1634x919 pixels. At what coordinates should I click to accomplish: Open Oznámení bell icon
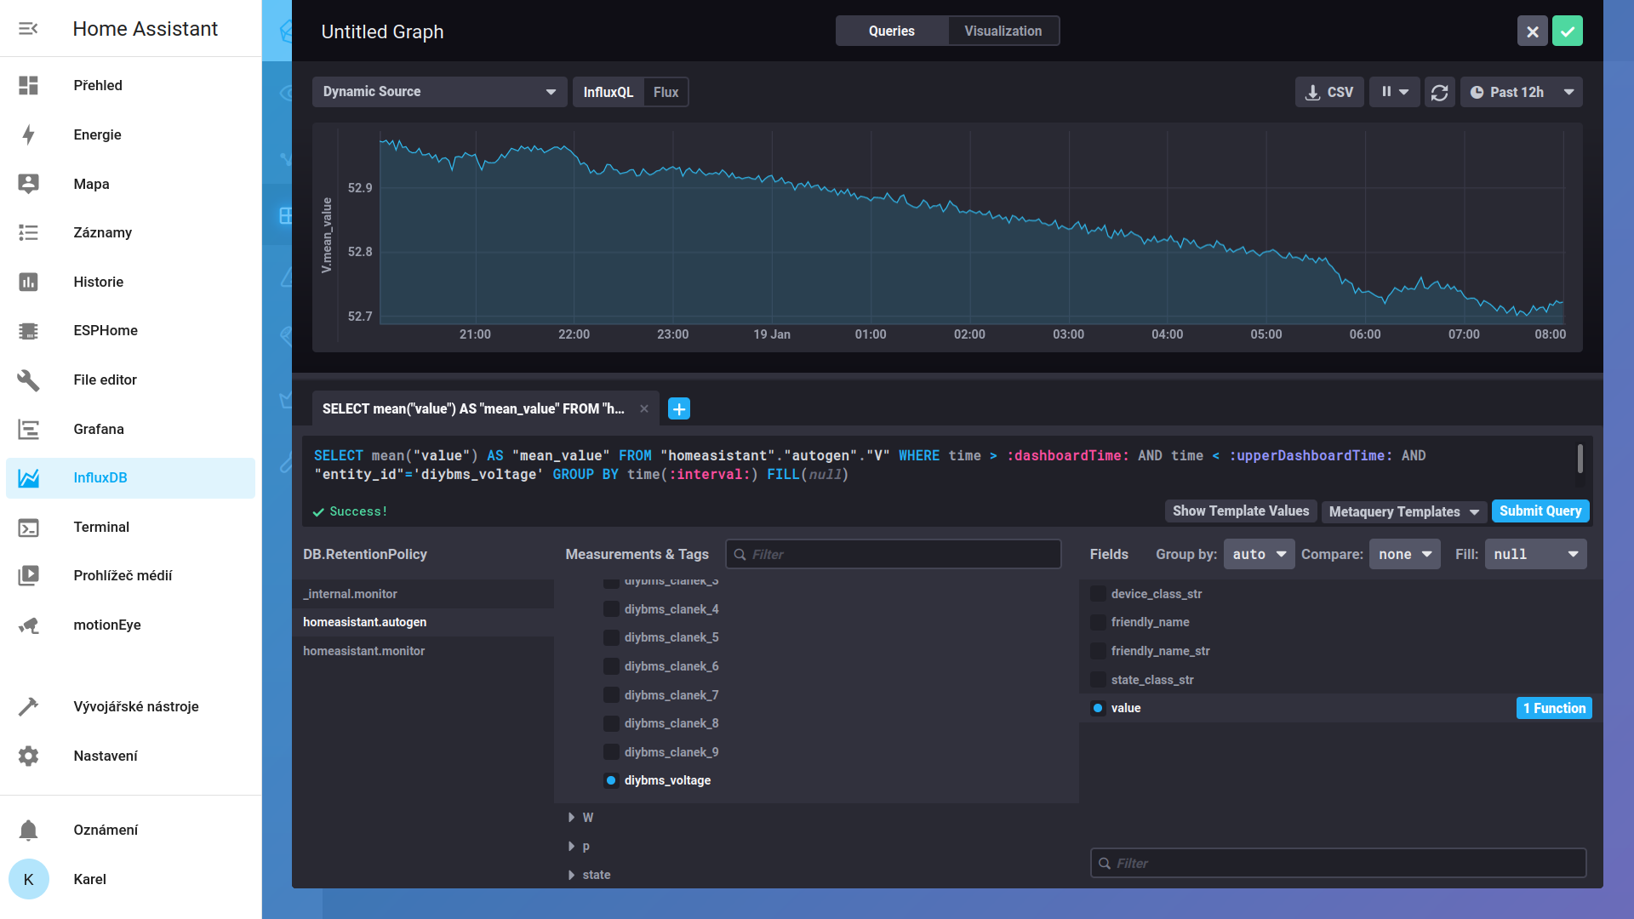(28, 830)
